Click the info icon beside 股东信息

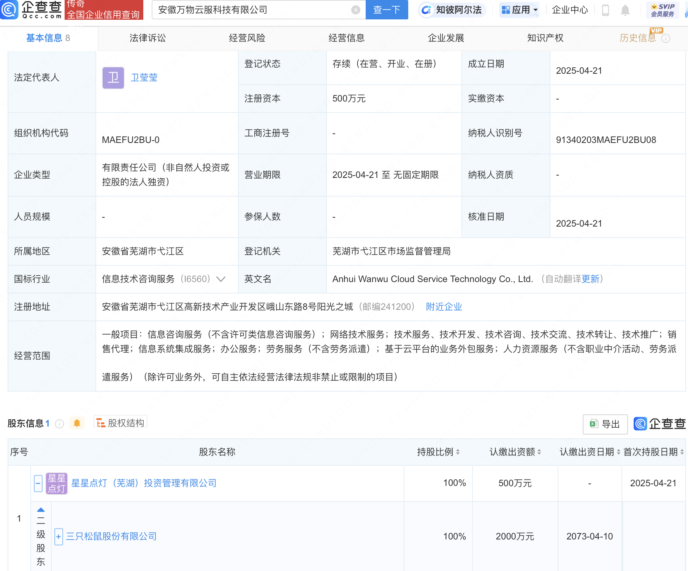(60, 423)
